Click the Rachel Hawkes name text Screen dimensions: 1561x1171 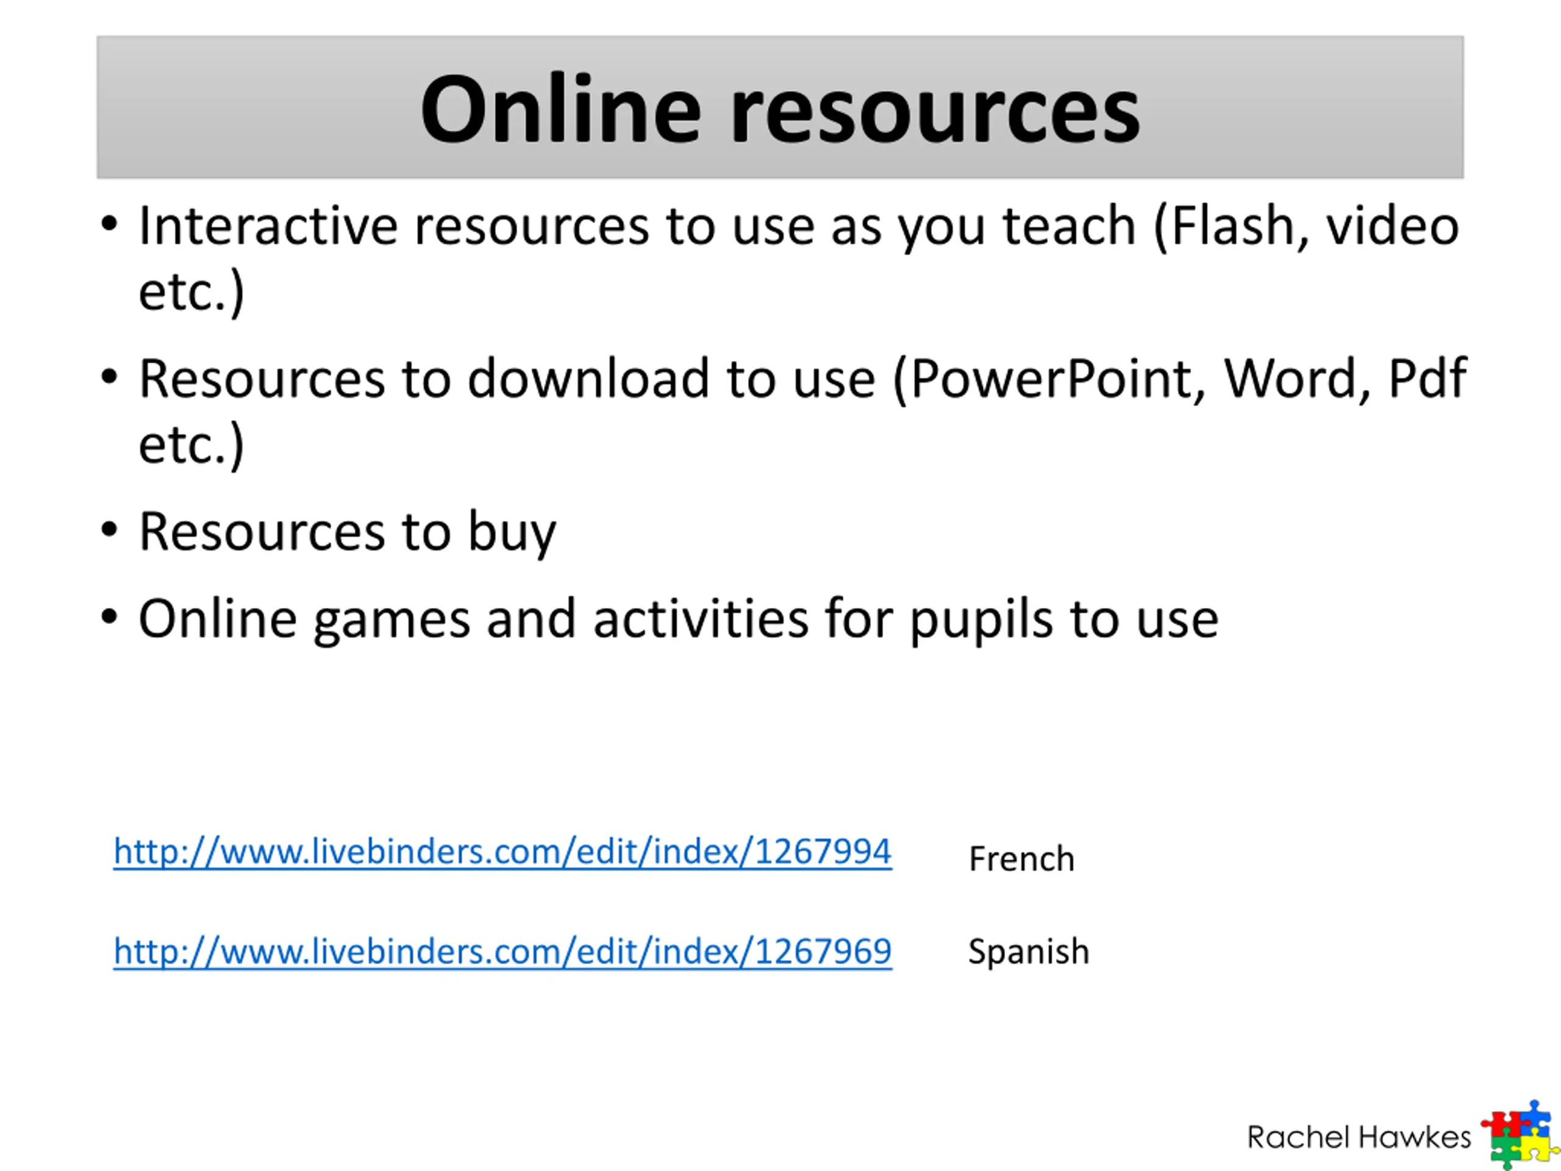(1359, 1137)
